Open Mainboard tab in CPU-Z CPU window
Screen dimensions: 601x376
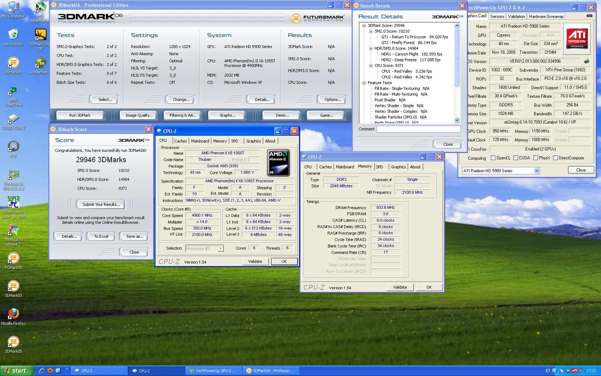[x=200, y=141]
